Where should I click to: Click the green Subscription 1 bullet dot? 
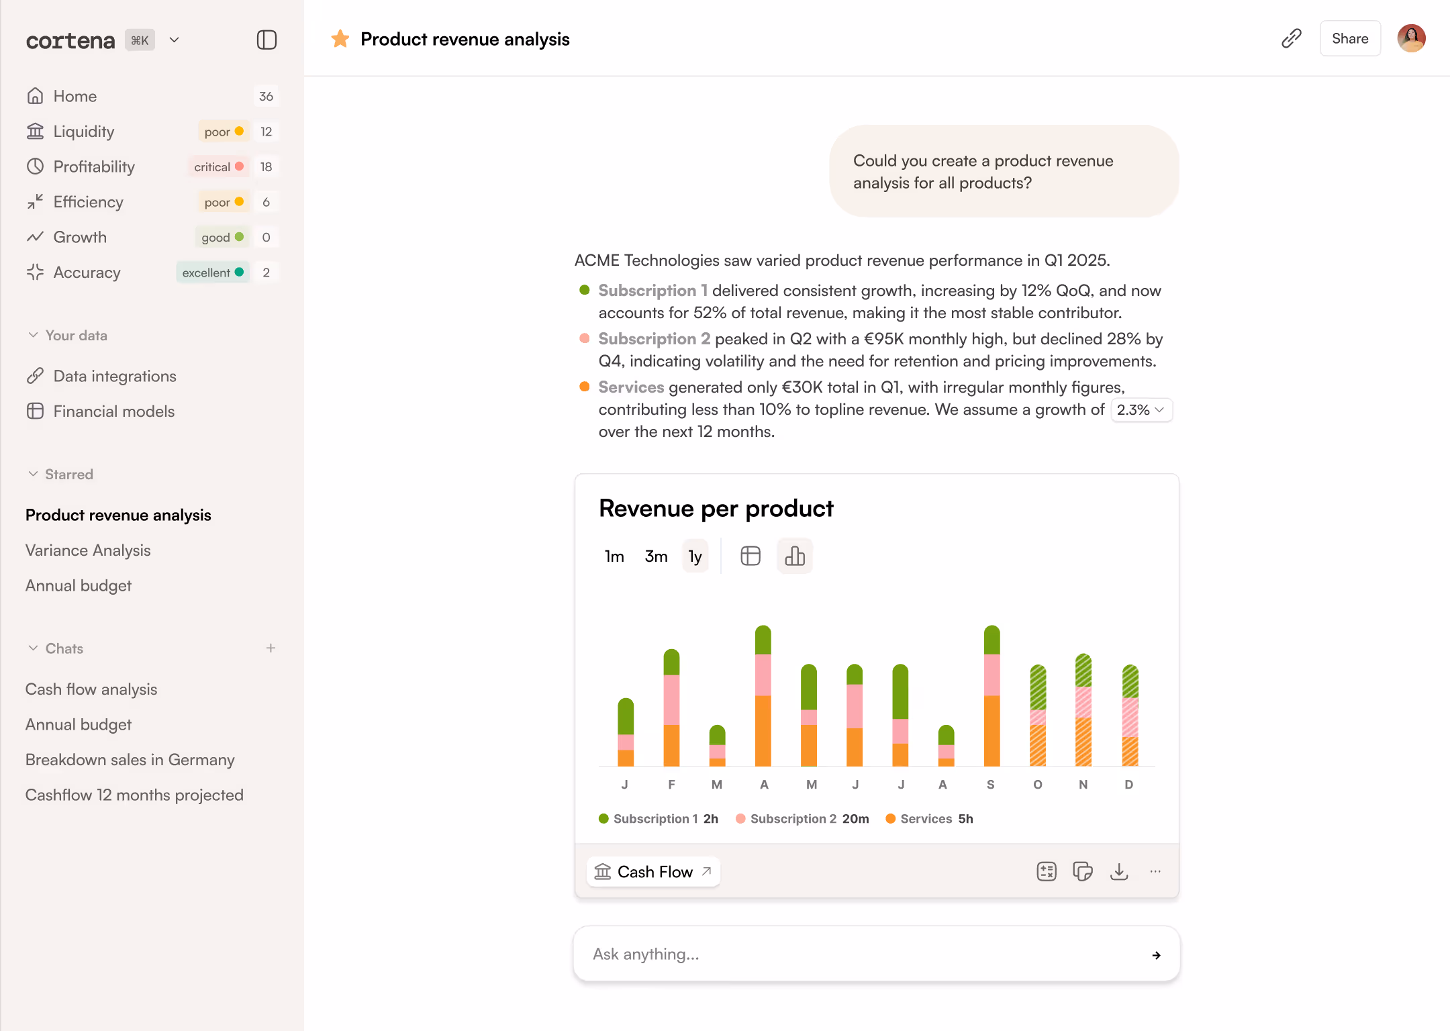pos(584,290)
